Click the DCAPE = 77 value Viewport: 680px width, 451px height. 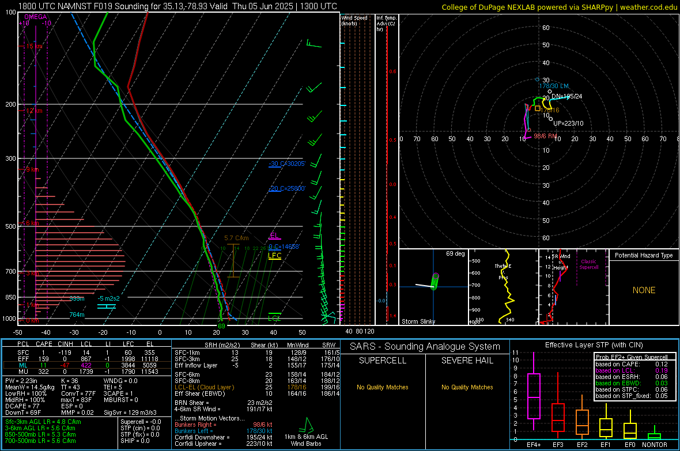pyautogui.click(x=22, y=406)
